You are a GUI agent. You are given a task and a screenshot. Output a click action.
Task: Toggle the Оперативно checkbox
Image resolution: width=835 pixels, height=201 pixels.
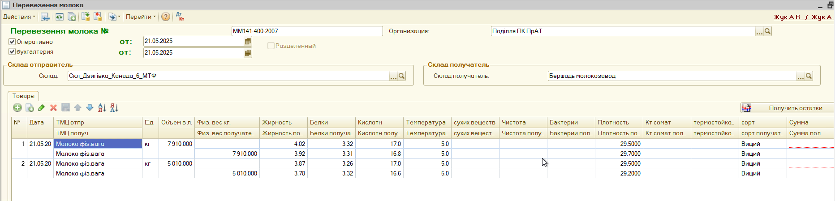coord(12,42)
